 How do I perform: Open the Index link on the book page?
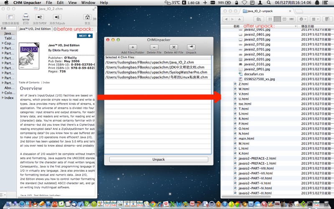[46, 82]
